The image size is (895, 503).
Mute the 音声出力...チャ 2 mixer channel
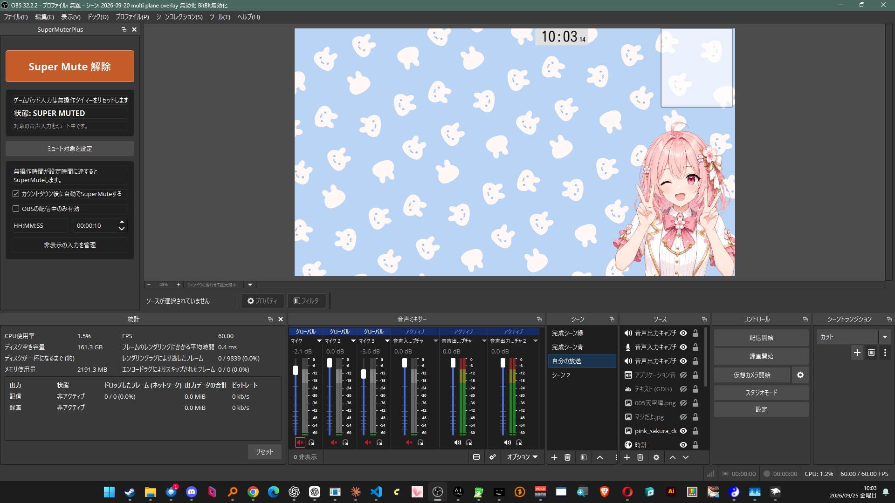507,442
